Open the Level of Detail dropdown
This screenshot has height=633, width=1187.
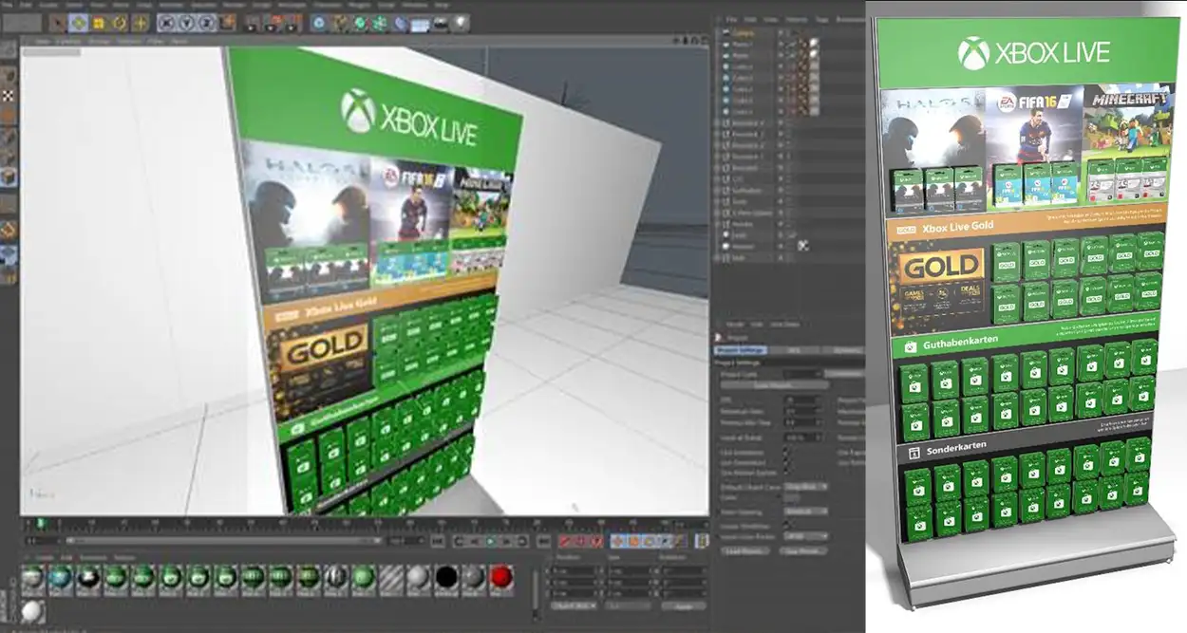[803, 438]
